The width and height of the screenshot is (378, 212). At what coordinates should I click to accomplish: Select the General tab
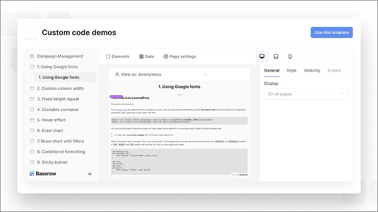pos(272,70)
